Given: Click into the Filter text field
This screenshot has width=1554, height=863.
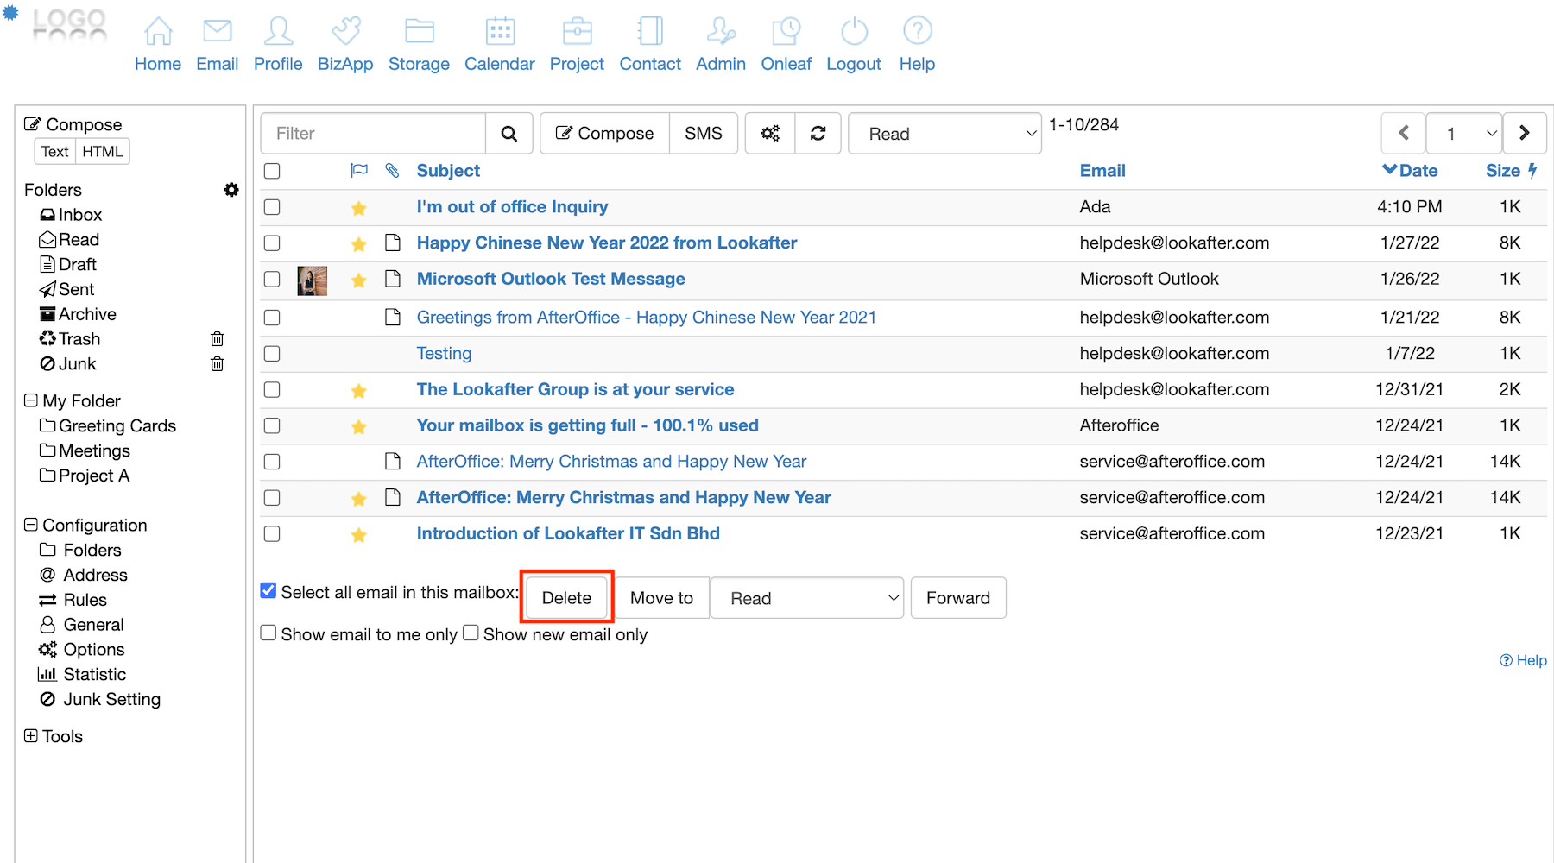Looking at the screenshot, I should pyautogui.click(x=374, y=134).
